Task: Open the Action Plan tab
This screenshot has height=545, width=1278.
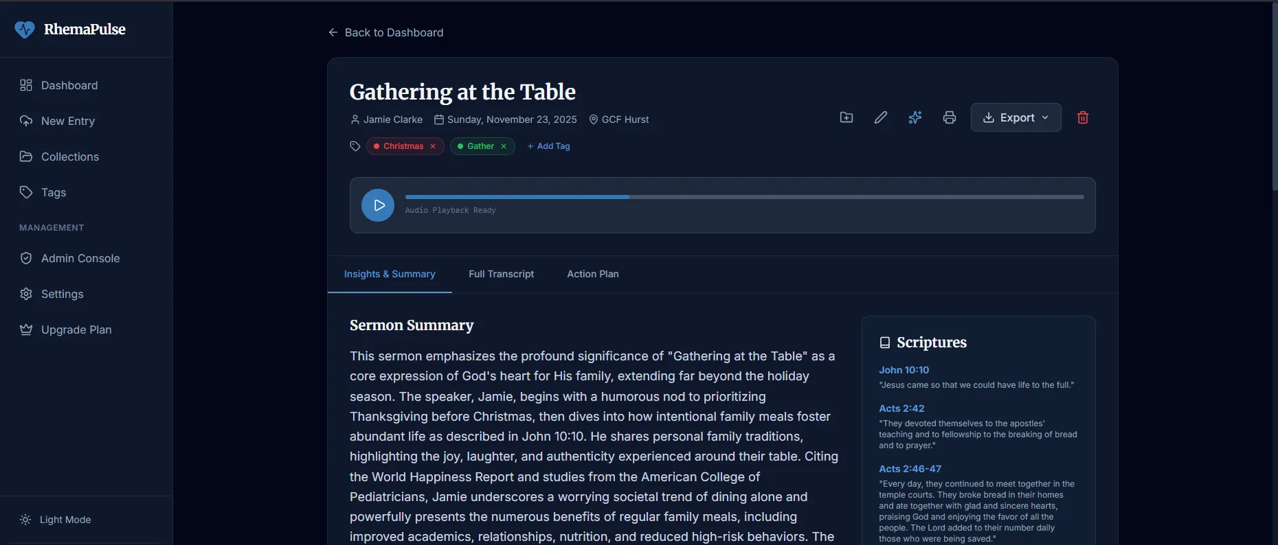Action: pos(592,274)
